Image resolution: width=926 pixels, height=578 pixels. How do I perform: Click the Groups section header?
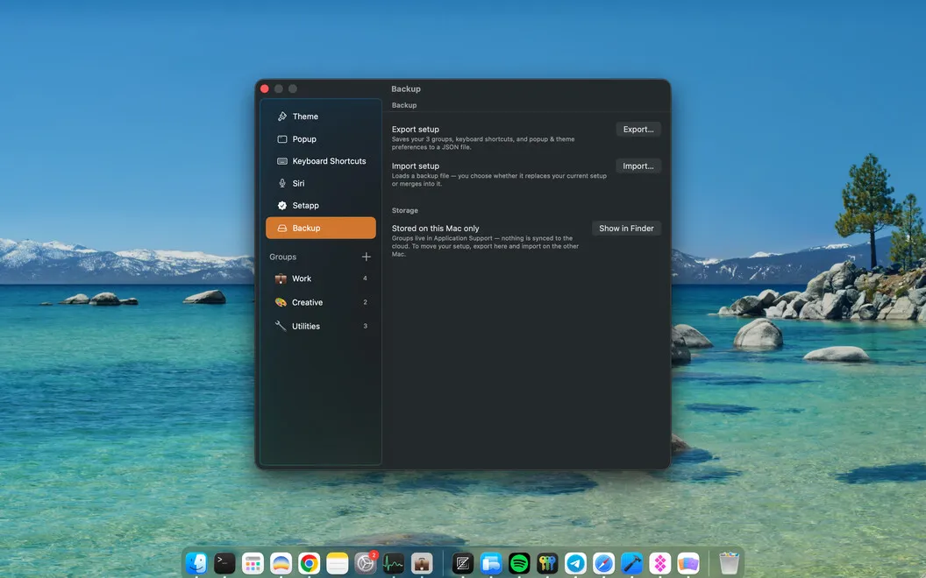pos(283,257)
